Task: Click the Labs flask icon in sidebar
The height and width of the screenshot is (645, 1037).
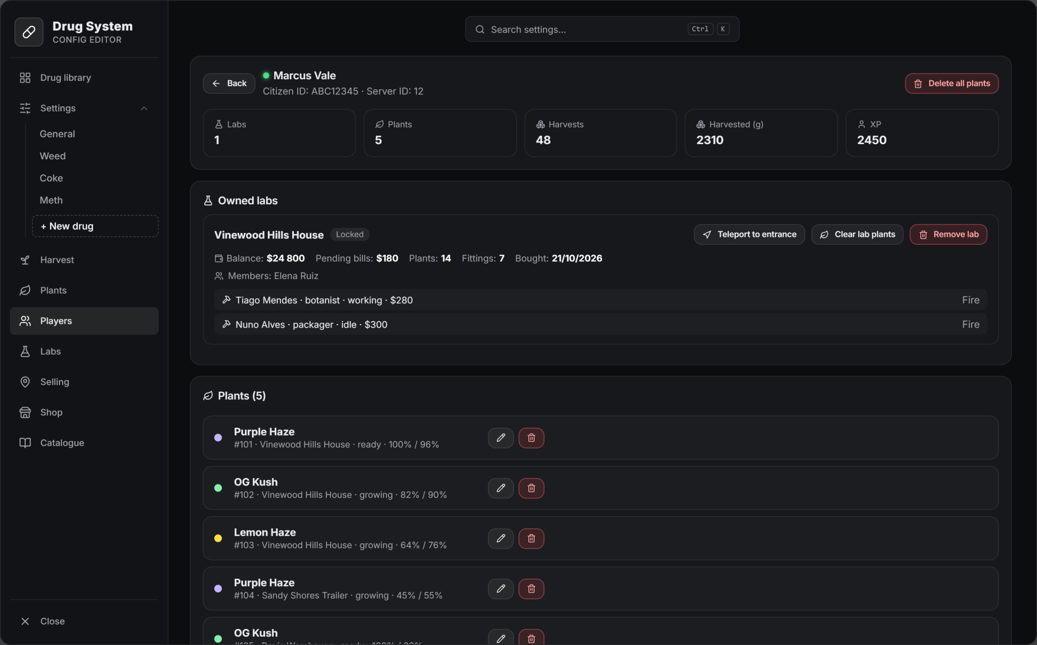Action: 25,351
